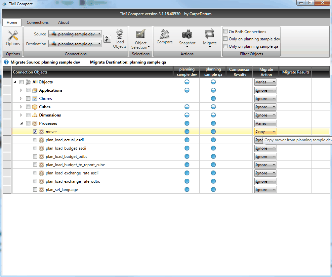
Task: Enable the On Both Connections filter
Action: (x=226, y=31)
